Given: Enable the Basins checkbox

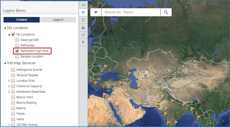Looking at the screenshot, I should coord(13,108).
